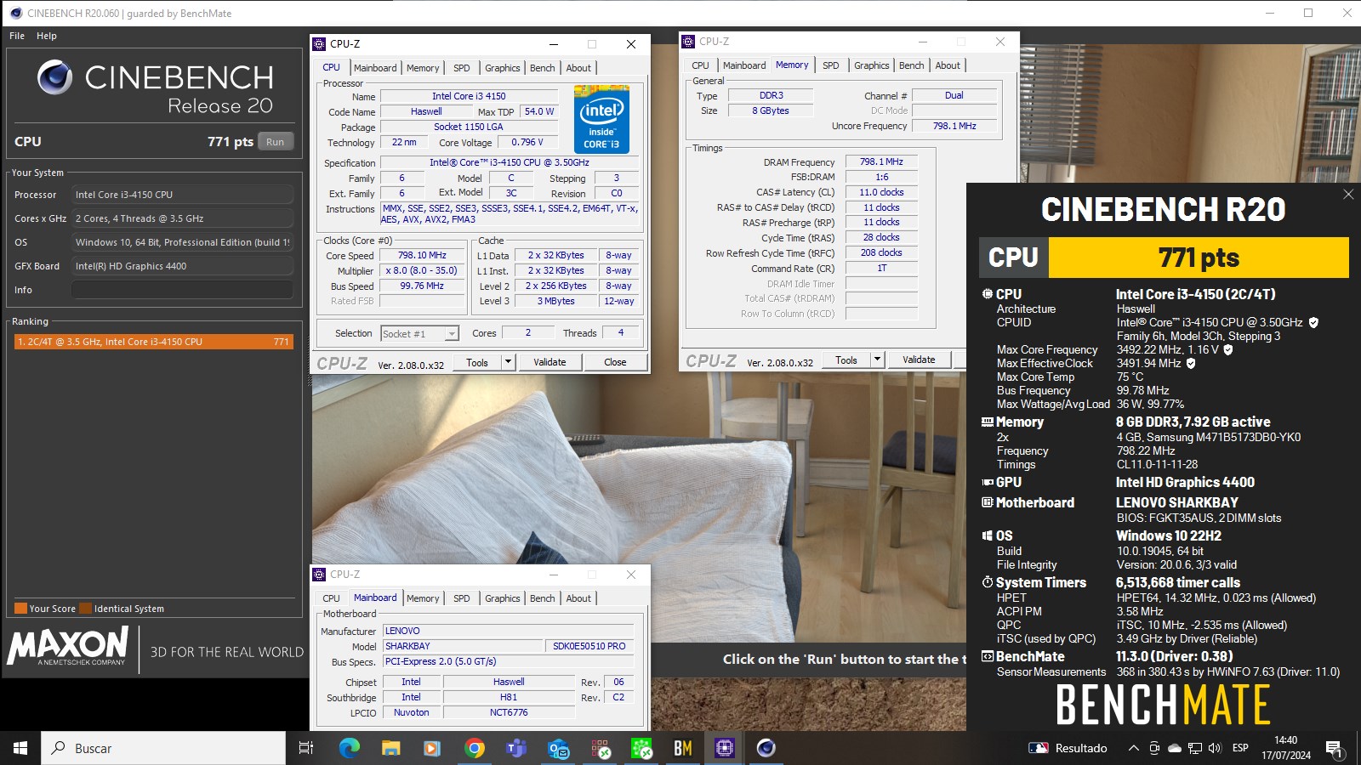
Task: Click Processor field Intel Core i3-4150 CPU
Action: pos(182,195)
